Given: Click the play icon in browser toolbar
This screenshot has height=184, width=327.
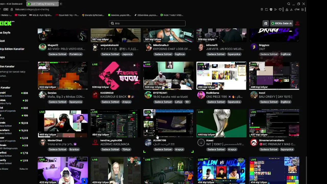Looking at the screenshot, I should click(275, 9).
